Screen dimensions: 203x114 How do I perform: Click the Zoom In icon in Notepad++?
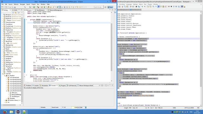click(142, 7)
